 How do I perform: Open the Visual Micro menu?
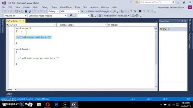click(x=66, y=7)
